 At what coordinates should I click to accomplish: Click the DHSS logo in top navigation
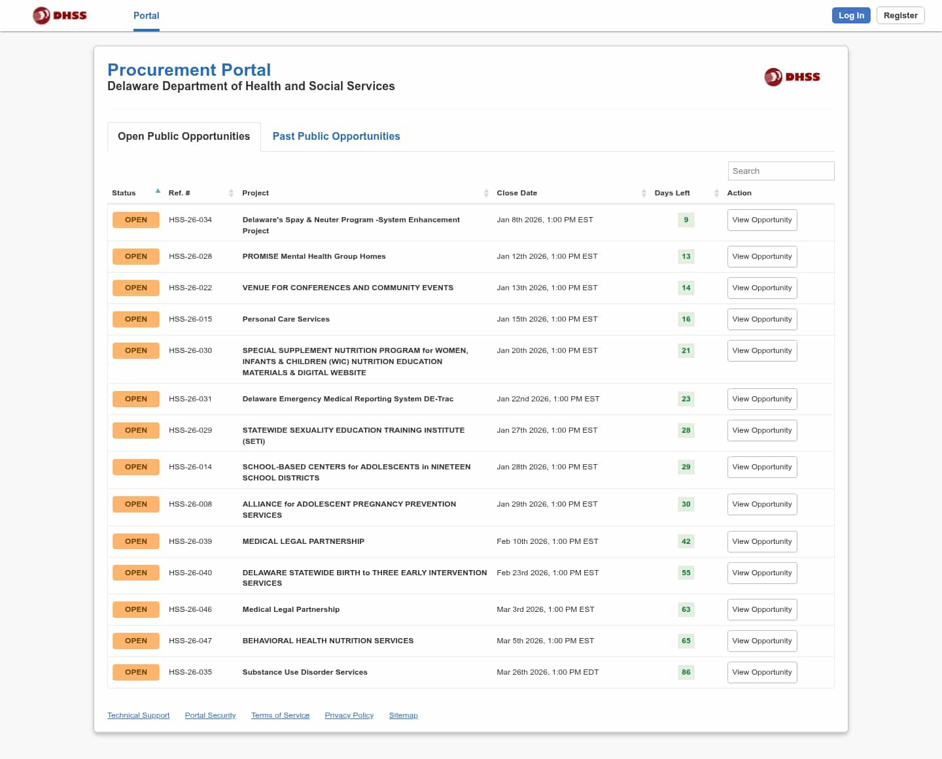point(60,15)
